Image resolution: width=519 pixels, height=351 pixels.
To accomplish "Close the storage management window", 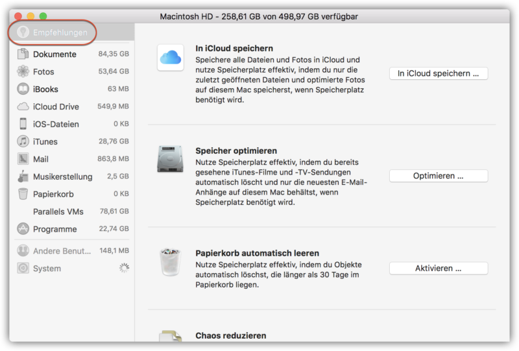I will [18, 16].
